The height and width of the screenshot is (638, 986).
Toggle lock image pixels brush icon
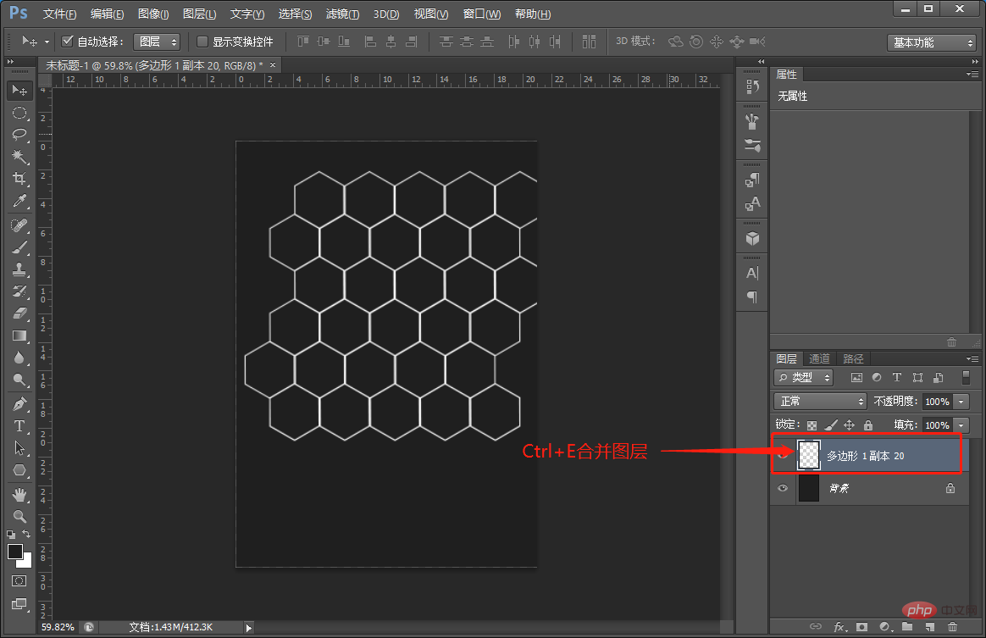click(x=831, y=425)
